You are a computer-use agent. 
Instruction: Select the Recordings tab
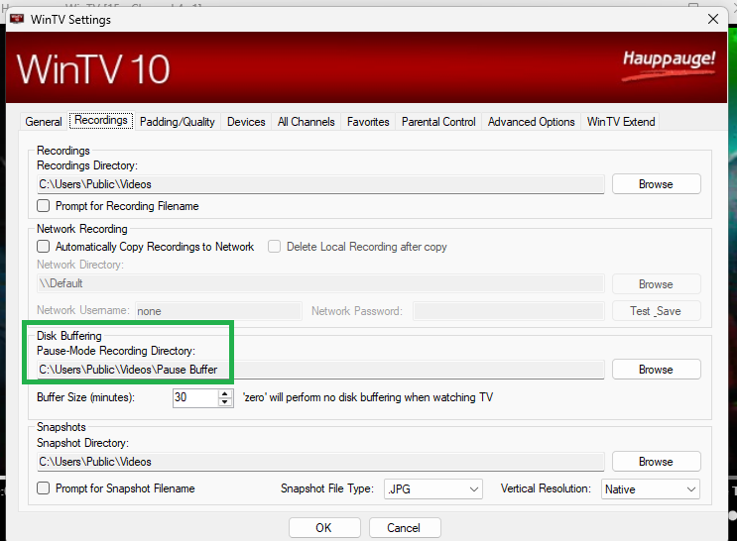[101, 120]
